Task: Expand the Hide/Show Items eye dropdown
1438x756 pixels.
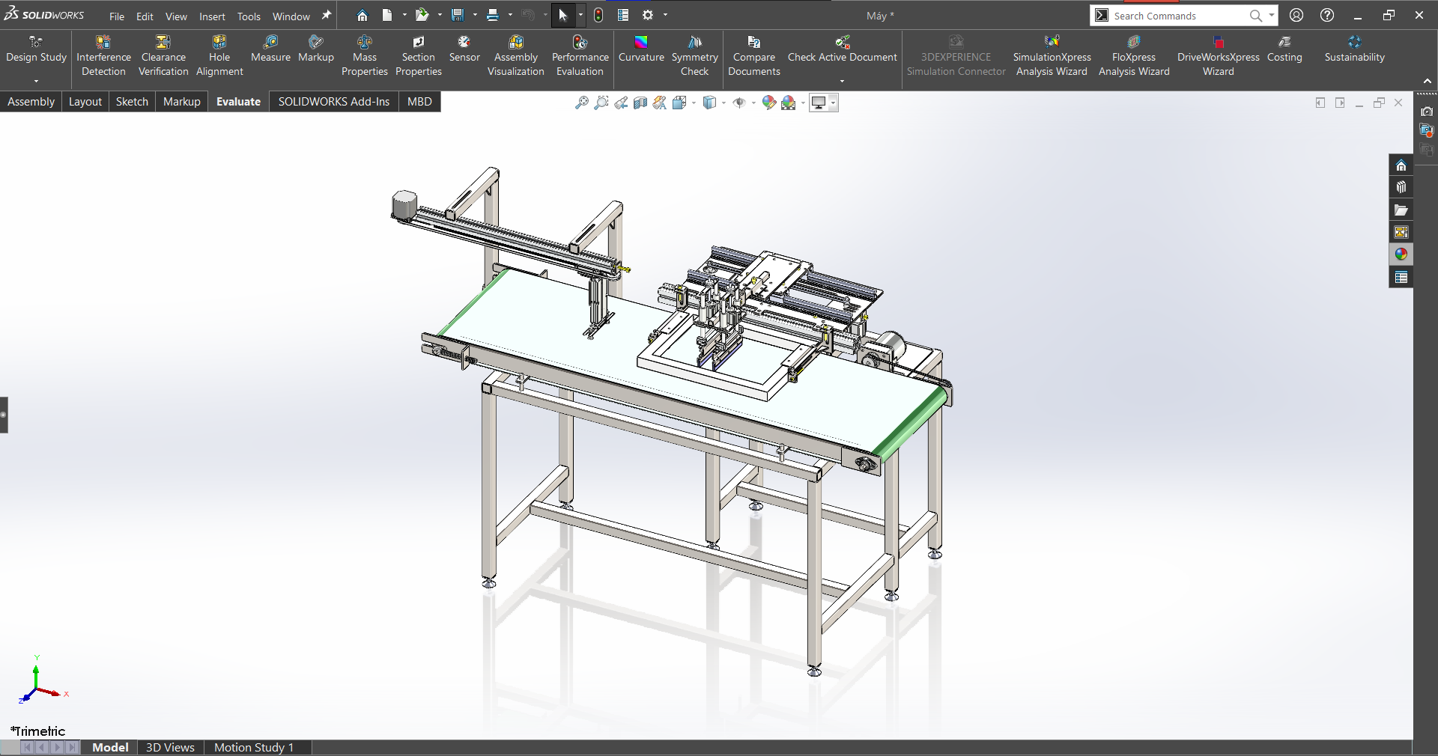Action: coord(753,103)
